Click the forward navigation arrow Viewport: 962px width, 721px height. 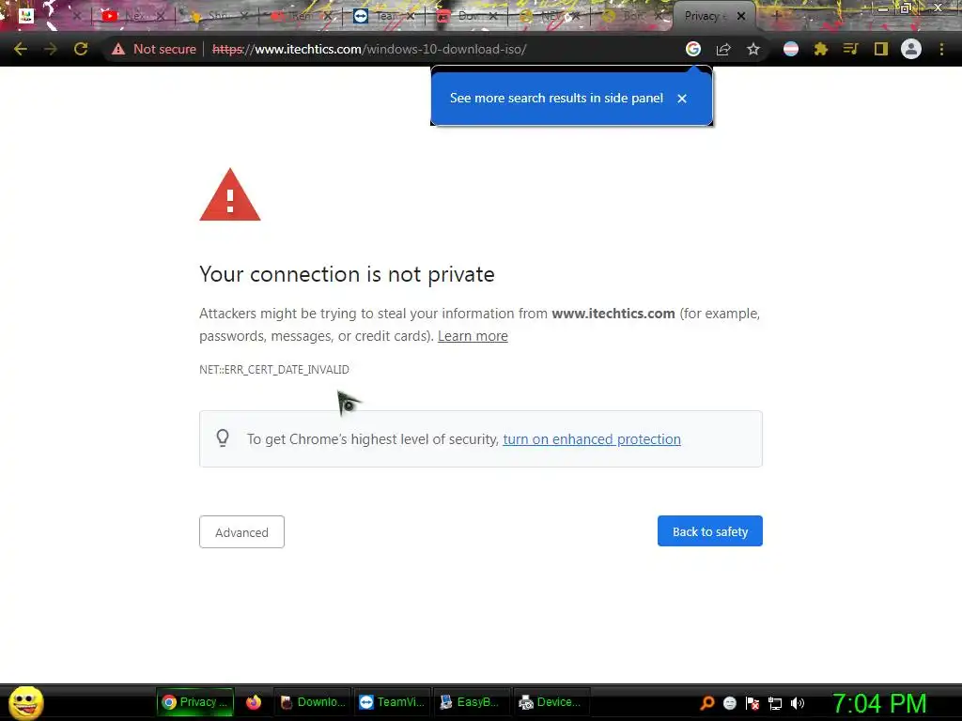(51, 49)
